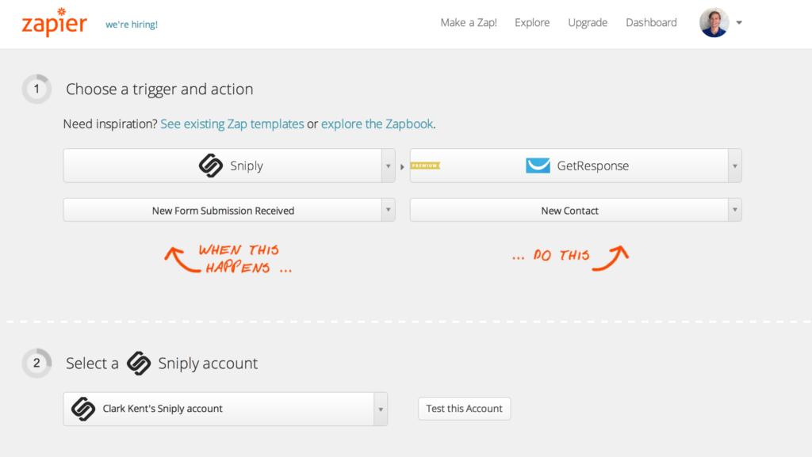Expand the Sniply trigger app dropdown arrow

(388, 166)
